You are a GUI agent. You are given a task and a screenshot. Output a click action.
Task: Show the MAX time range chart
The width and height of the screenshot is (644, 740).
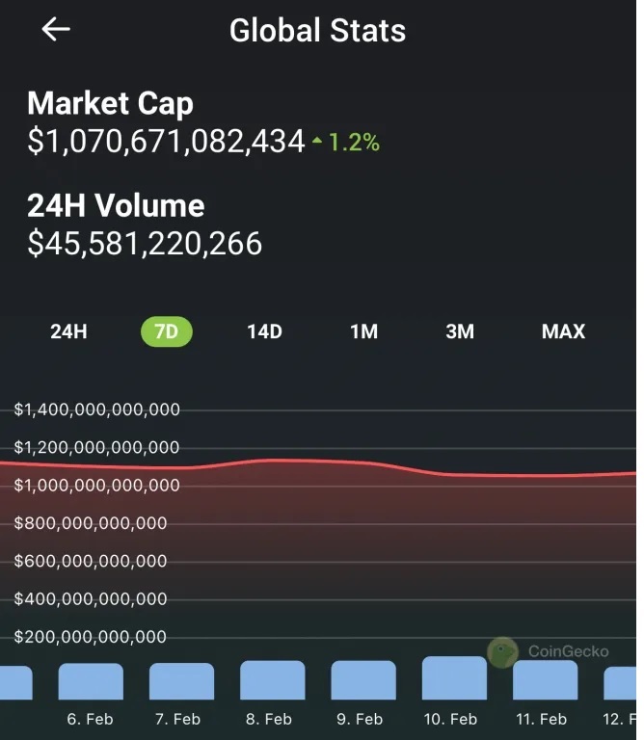[x=563, y=331]
